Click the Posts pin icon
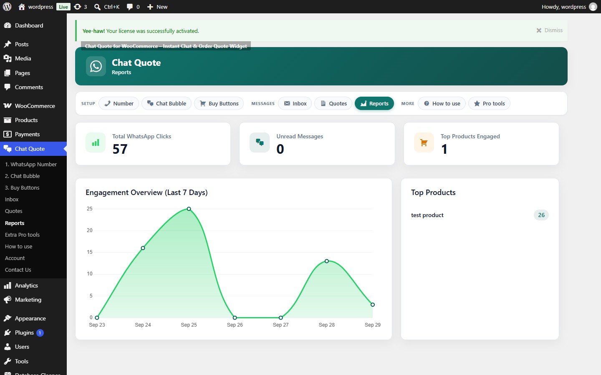This screenshot has width=601, height=375. click(x=8, y=44)
